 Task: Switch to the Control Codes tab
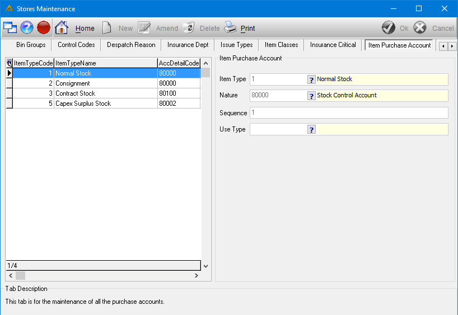(76, 45)
